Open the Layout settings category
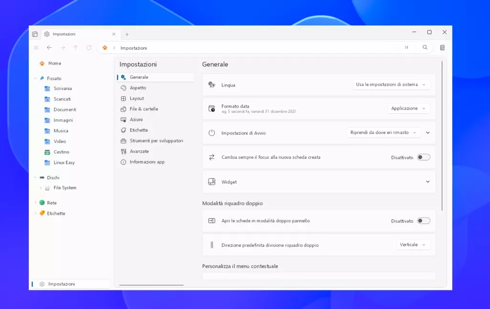This screenshot has height=309, width=490. tap(156, 99)
